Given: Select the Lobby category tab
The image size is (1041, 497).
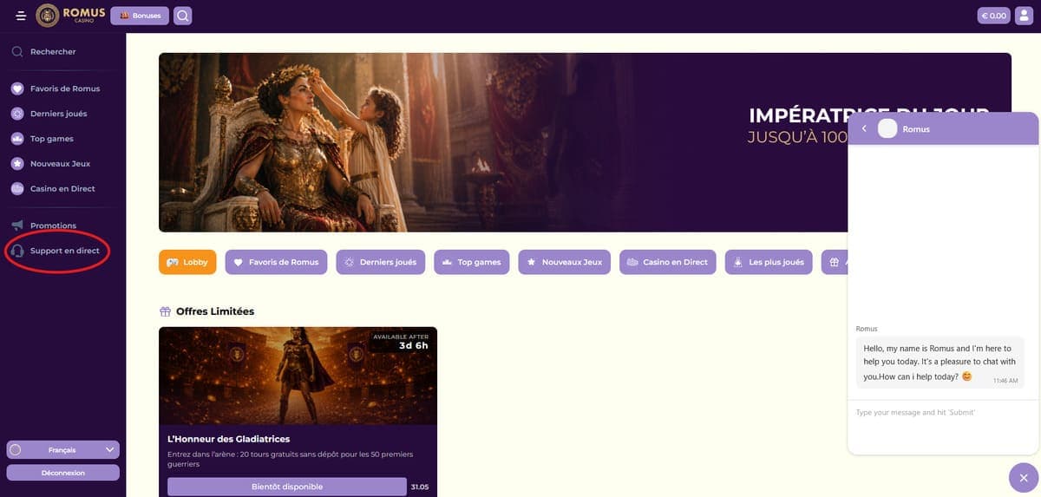Looking at the screenshot, I should tap(187, 262).
